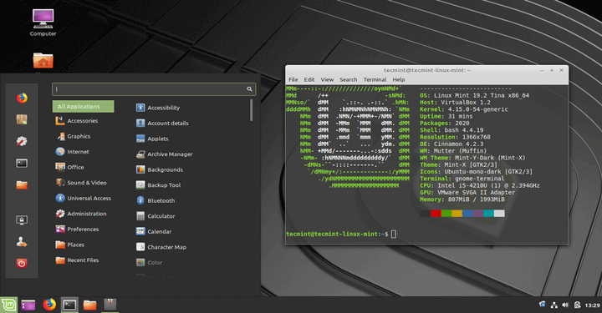Click the applications list scrollbar
Viewport: 602px width, 313px height.
coord(252,110)
